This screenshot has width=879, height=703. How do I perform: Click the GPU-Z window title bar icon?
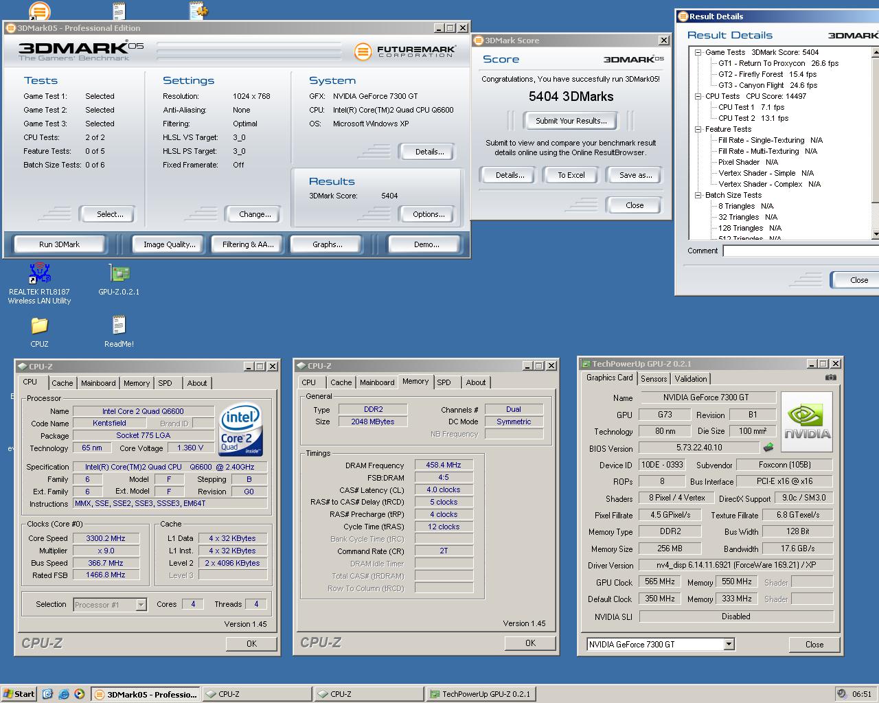click(x=586, y=364)
